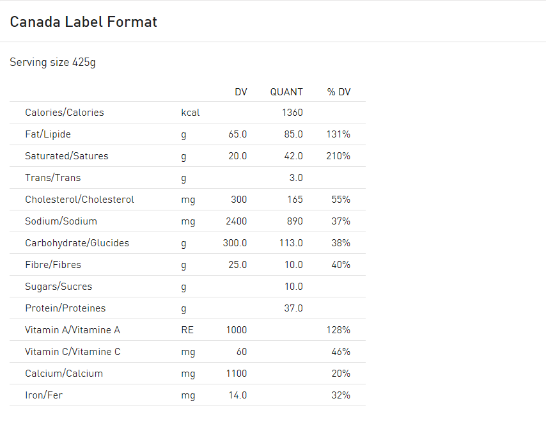Click the 1360 calories quantity value
The height and width of the screenshot is (426, 546).
pos(293,113)
